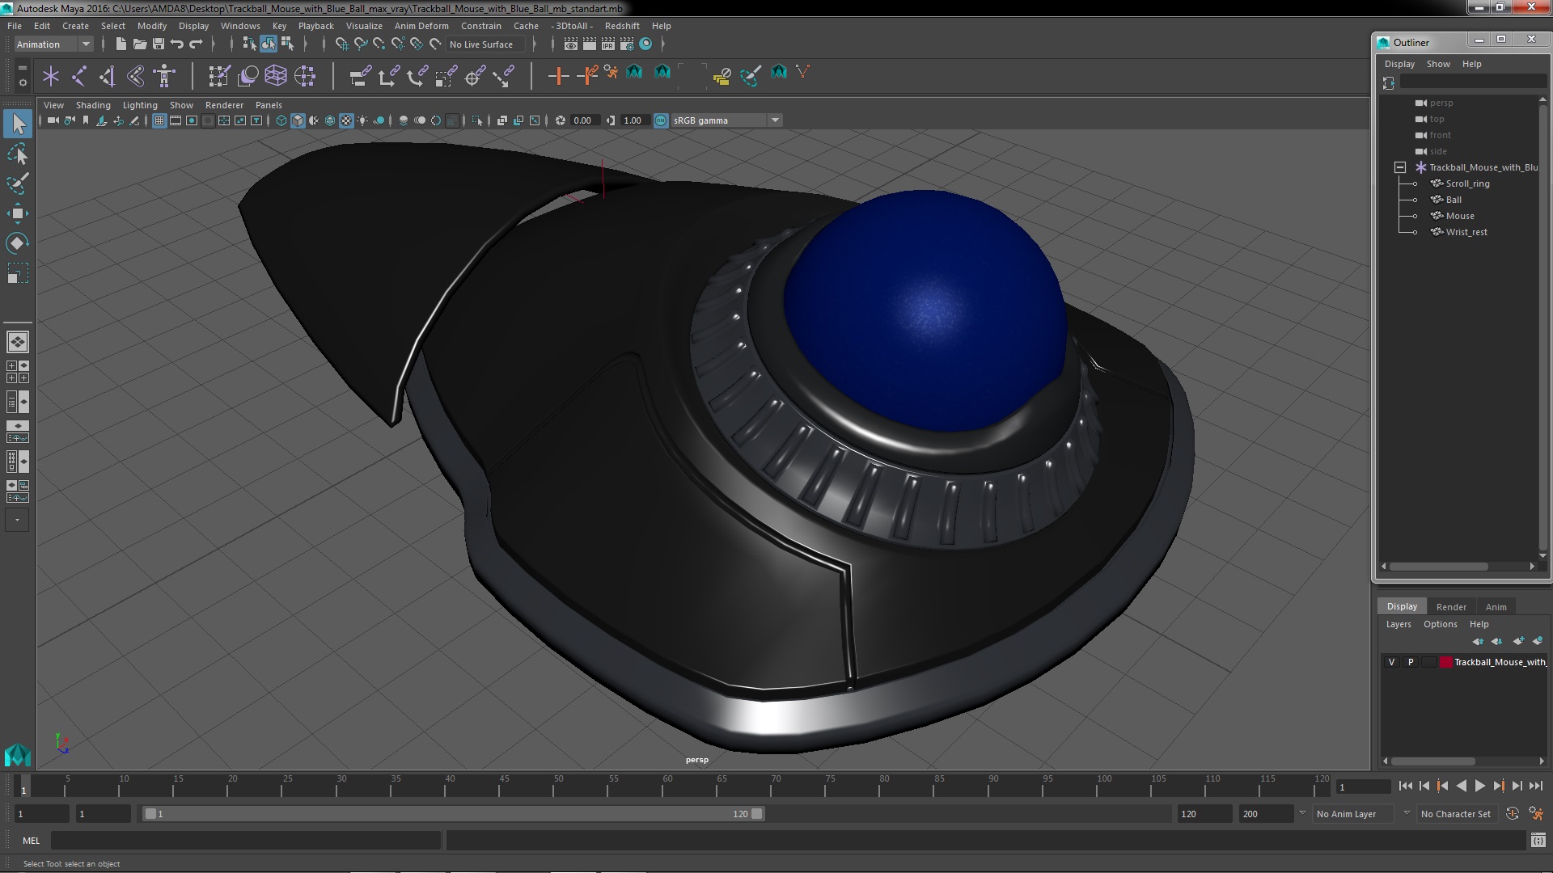The image size is (1553, 873).
Task: Toggle viewport grid display
Action: (x=159, y=120)
